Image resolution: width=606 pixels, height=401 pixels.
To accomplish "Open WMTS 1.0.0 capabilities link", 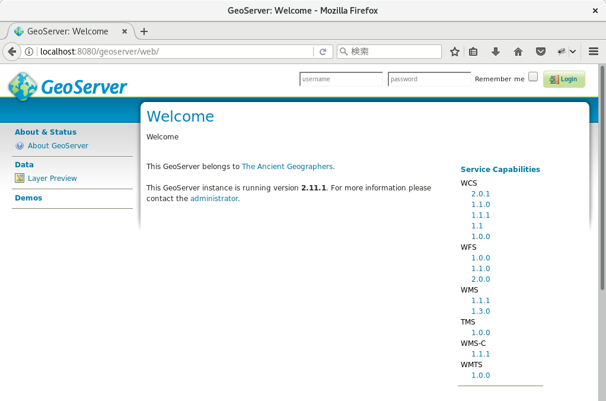I will (x=480, y=375).
